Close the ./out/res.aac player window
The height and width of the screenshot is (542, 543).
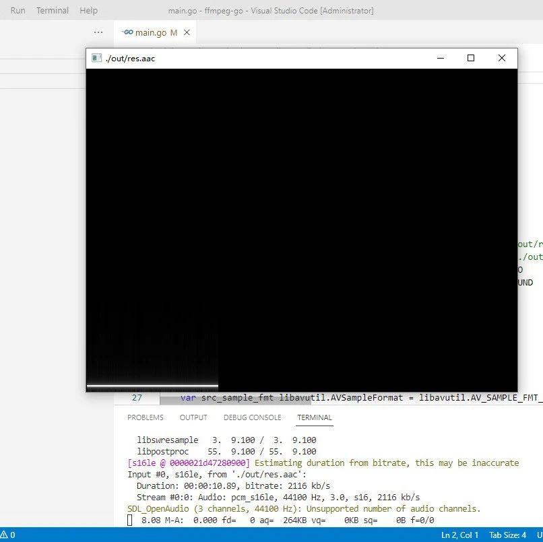coord(502,58)
